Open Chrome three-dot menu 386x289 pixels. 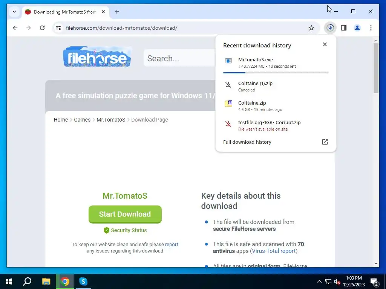[371, 28]
